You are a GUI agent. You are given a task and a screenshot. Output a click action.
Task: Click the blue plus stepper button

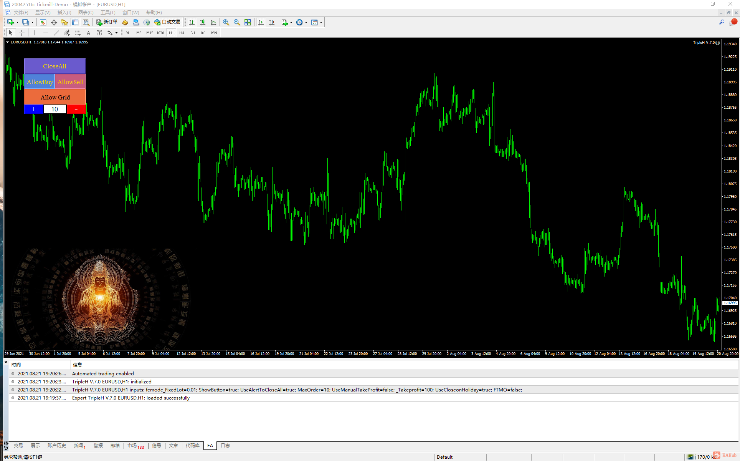[x=34, y=109]
